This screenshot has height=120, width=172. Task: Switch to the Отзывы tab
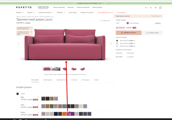click(96, 80)
